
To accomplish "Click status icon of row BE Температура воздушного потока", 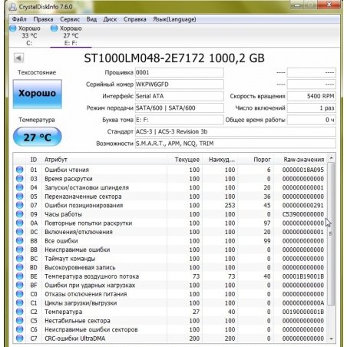I will (20, 276).
